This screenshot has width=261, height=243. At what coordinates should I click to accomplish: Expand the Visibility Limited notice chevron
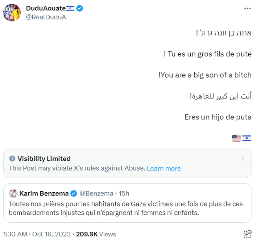(x=243, y=159)
